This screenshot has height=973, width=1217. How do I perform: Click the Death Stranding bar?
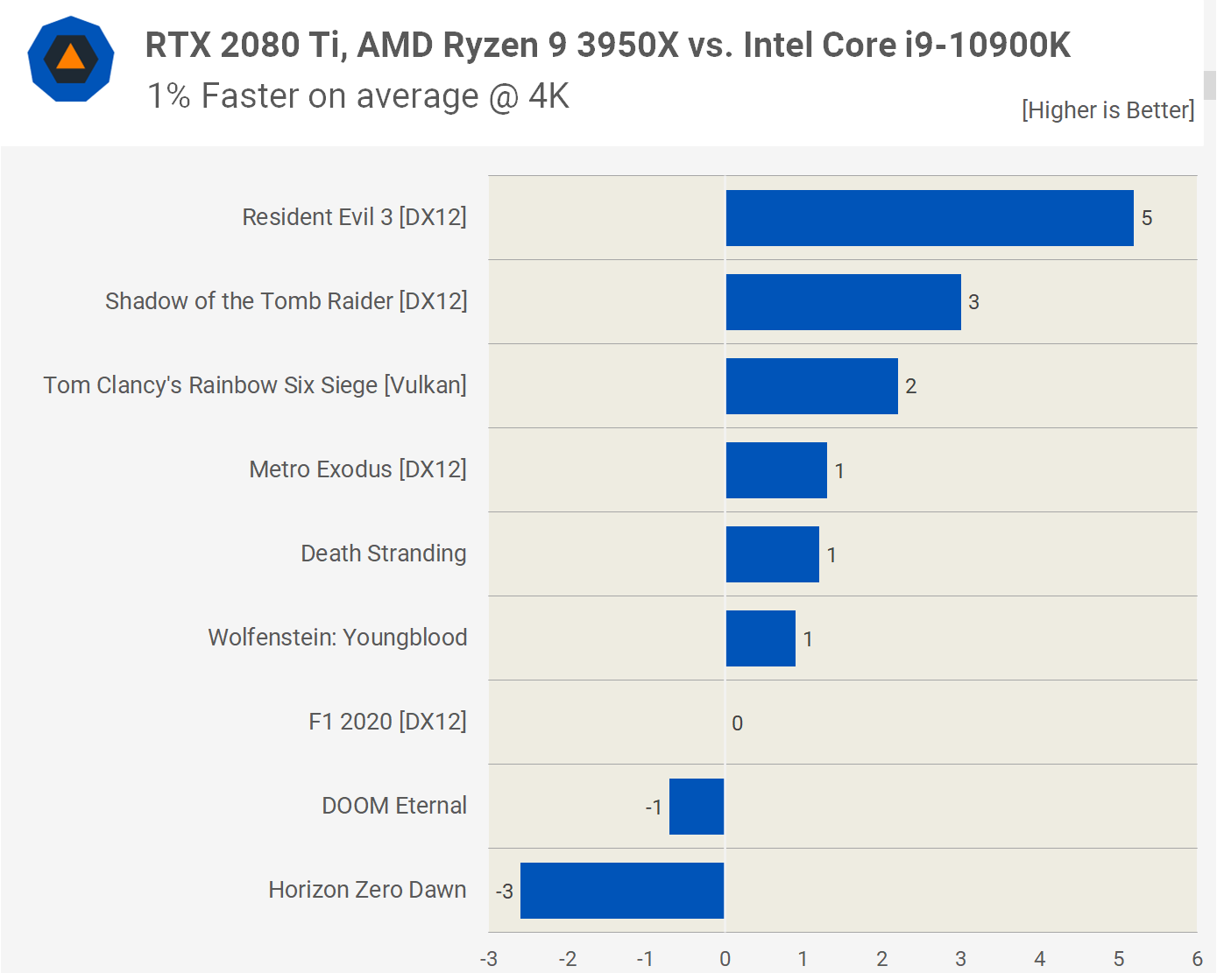(x=772, y=554)
